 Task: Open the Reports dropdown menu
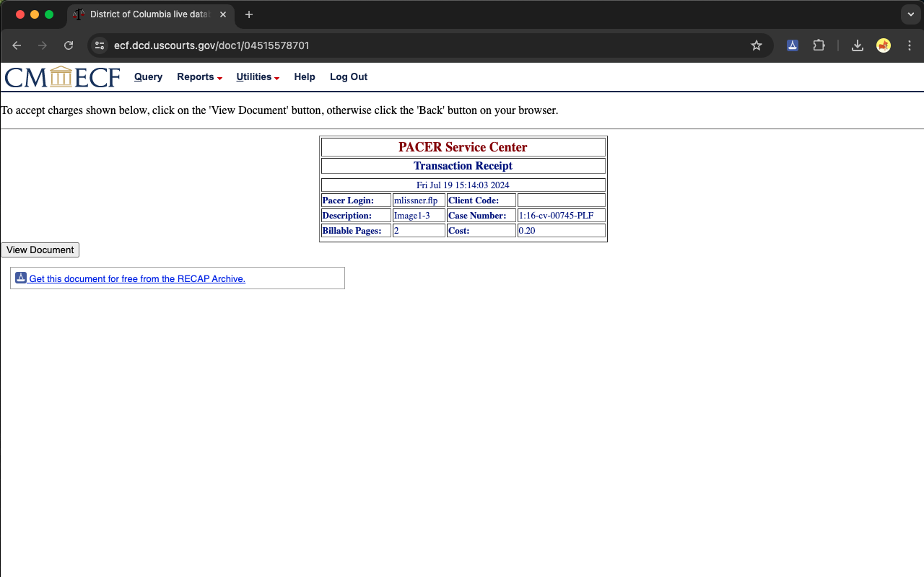[x=199, y=77]
